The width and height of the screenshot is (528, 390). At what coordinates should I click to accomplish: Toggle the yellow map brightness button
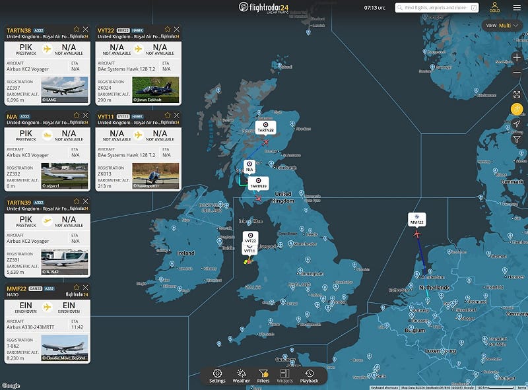[517, 109]
